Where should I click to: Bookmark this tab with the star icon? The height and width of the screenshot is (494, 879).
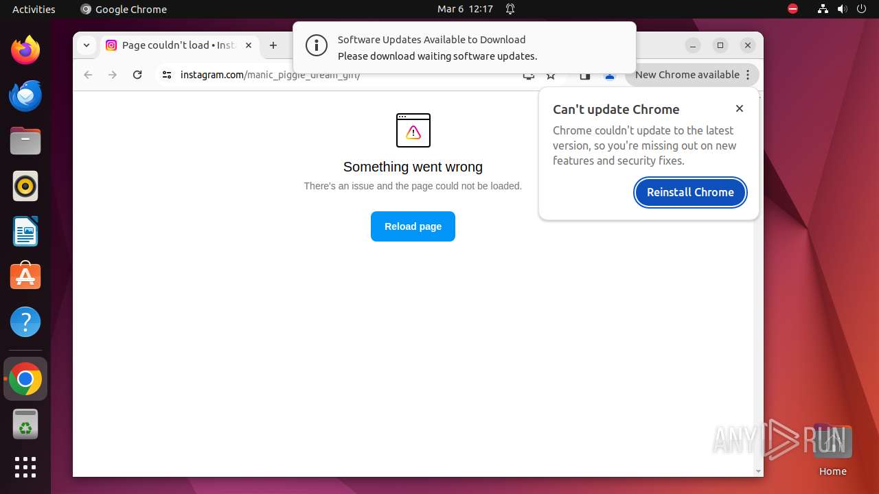pos(551,75)
